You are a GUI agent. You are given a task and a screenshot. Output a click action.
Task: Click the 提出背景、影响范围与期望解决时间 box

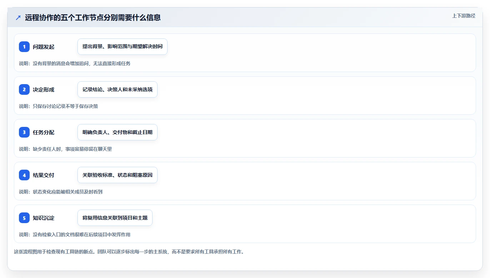[122, 47]
